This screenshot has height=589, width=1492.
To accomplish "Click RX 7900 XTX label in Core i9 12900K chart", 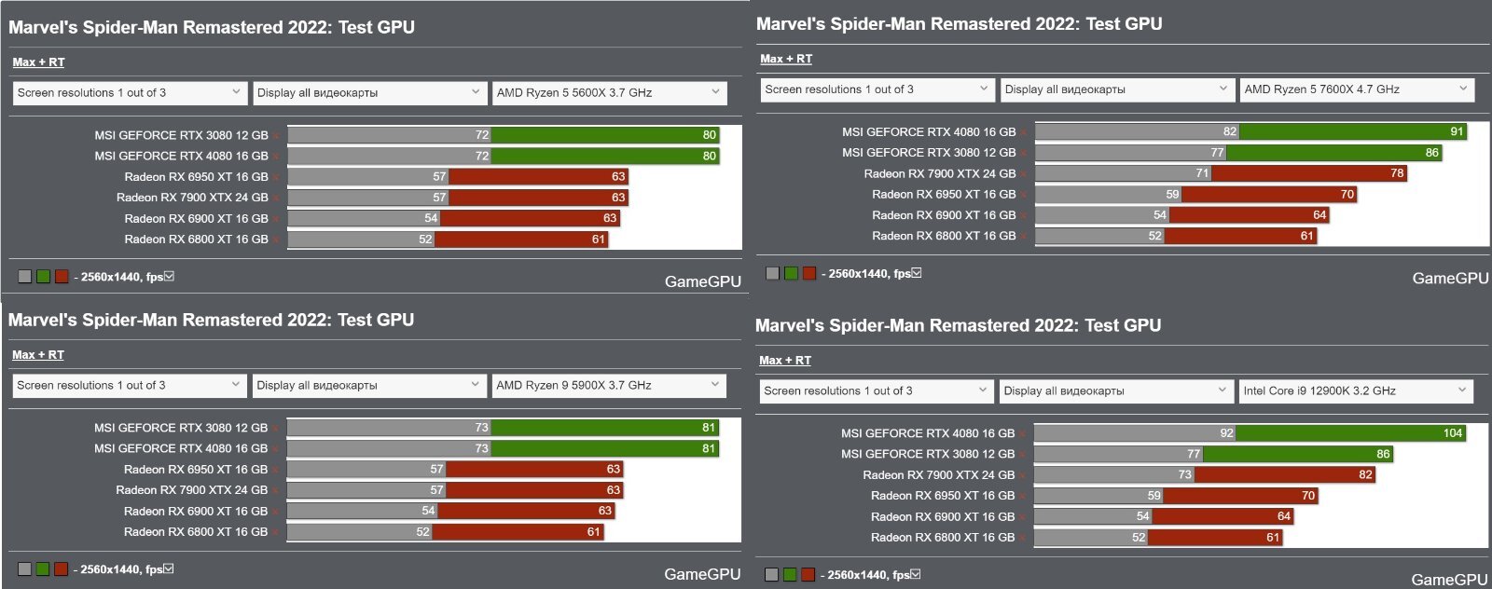I will point(938,475).
